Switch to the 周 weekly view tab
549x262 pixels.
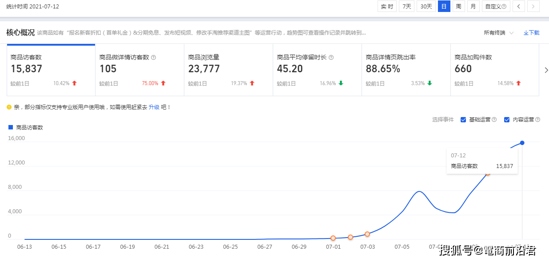click(458, 6)
